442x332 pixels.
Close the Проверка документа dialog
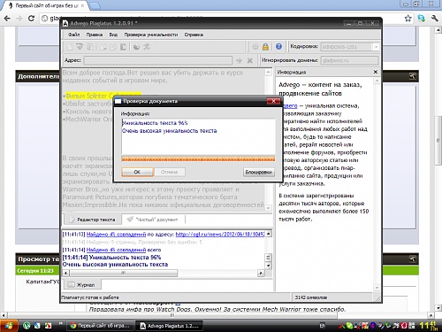coord(273,101)
